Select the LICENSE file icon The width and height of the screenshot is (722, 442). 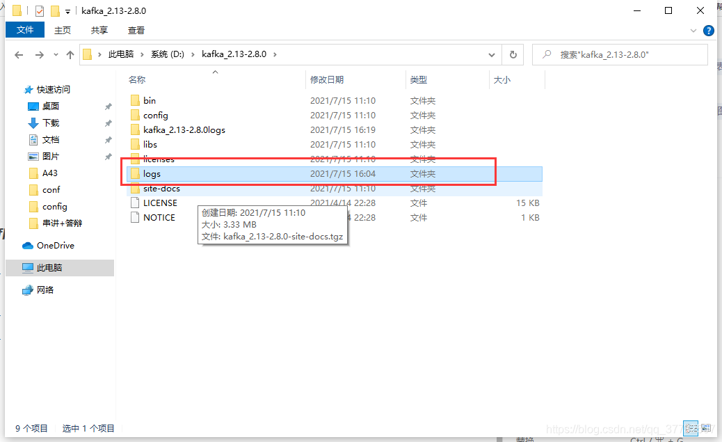pyautogui.click(x=135, y=203)
